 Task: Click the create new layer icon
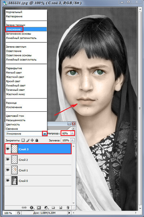pos(61,208)
